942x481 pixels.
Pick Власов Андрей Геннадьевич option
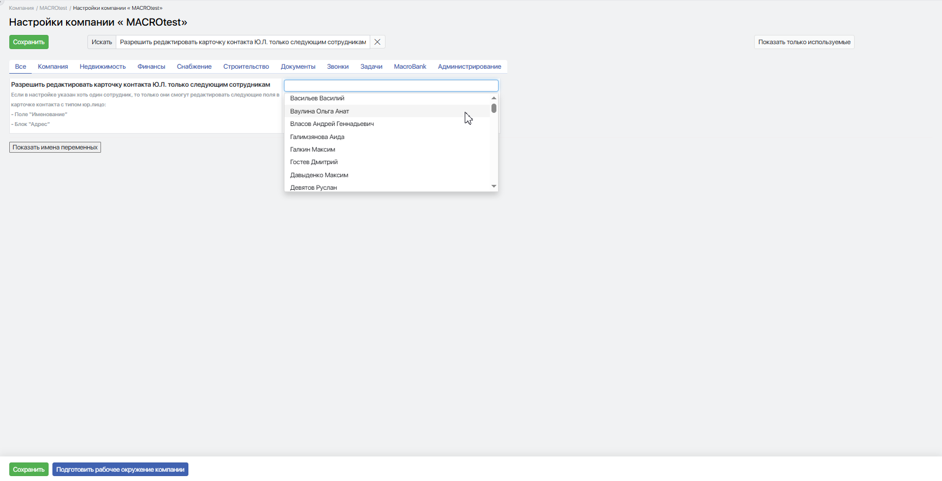[332, 124]
